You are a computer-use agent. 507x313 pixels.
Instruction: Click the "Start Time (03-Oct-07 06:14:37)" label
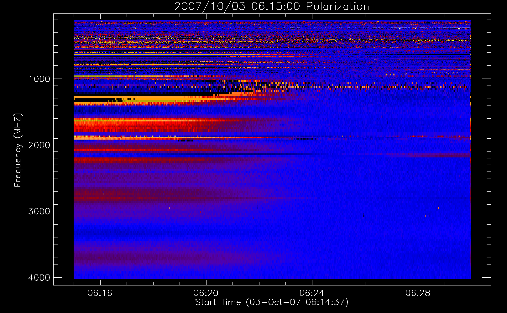(x=272, y=302)
